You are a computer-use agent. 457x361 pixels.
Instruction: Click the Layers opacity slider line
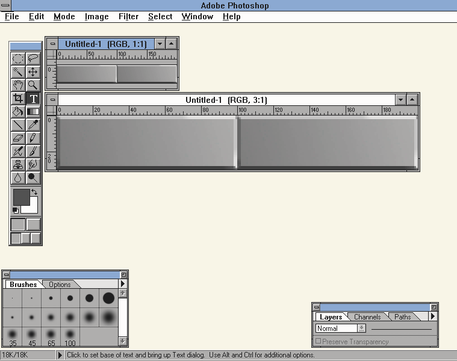tap(402, 329)
